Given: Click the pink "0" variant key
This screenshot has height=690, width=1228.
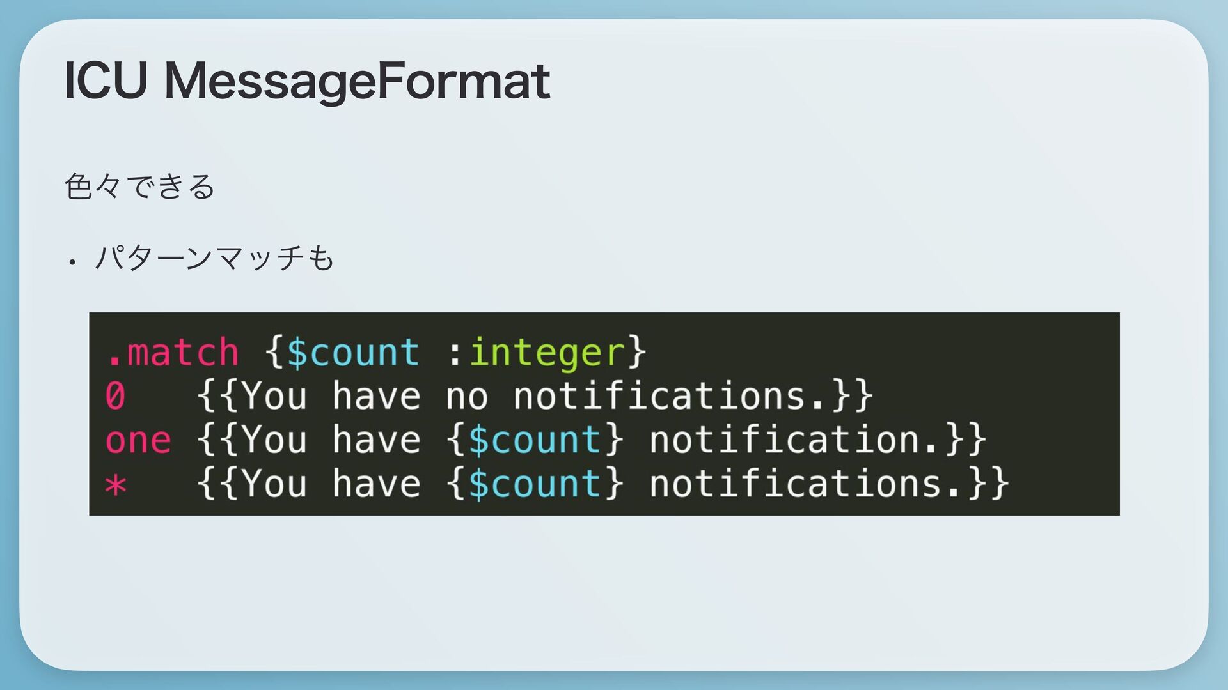Looking at the screenshot, I should 115,396.
